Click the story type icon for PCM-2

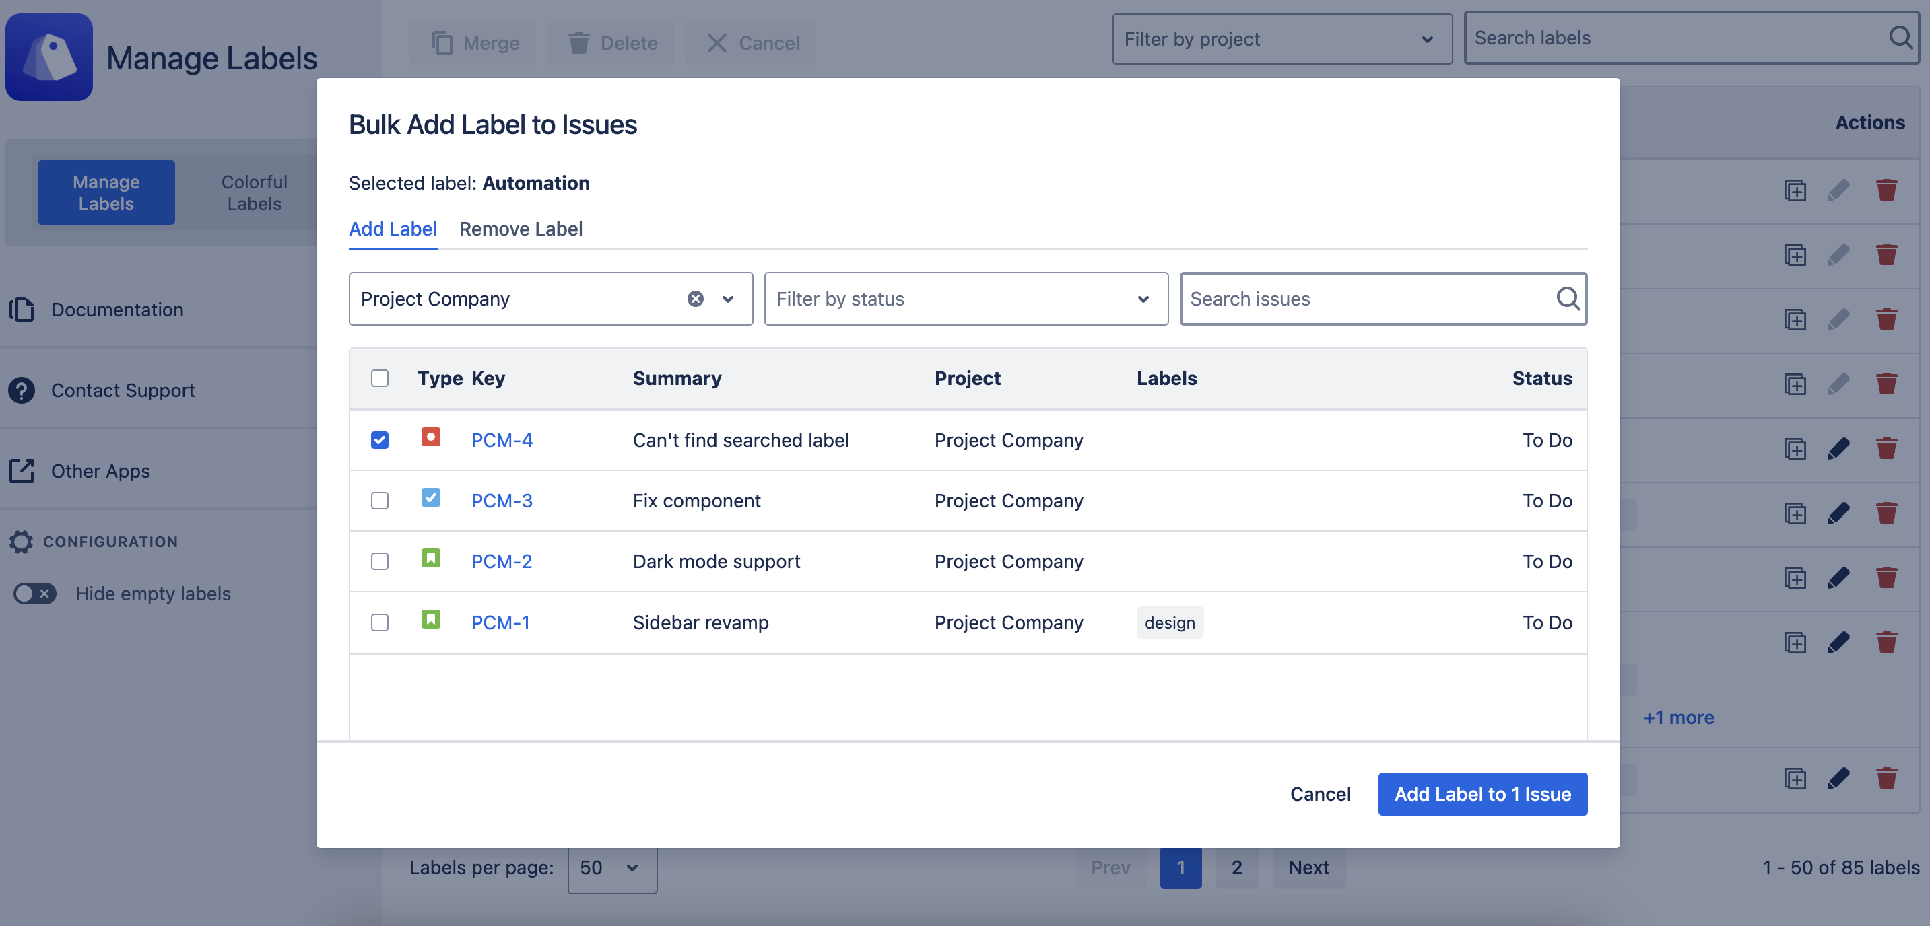431,559
